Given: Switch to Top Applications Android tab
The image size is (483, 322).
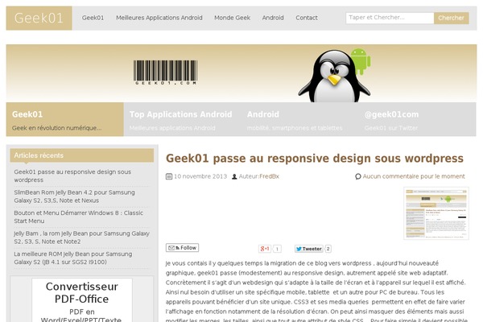Looking at the screenshot, I should pos(183,119).
